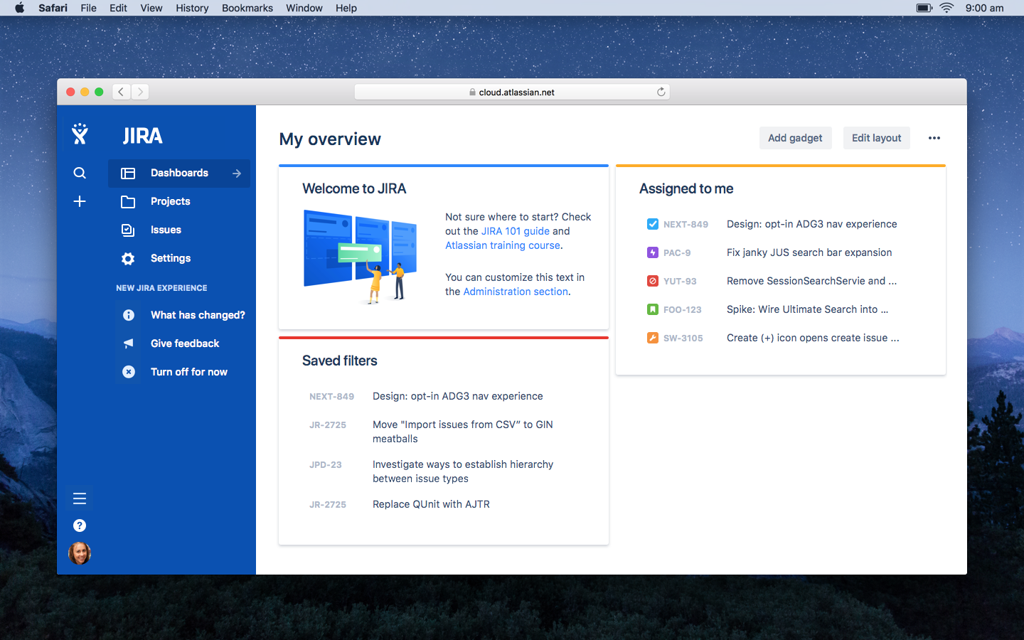The height and width of the screenshot is (640, 1024).
Task: Click the green story icon beside FOO-123
Action: [x=652, y=309]
